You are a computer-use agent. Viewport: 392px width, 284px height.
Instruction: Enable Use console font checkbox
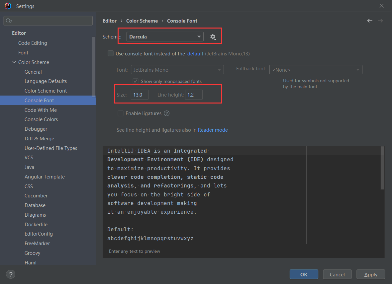click(x=111, y=53)
